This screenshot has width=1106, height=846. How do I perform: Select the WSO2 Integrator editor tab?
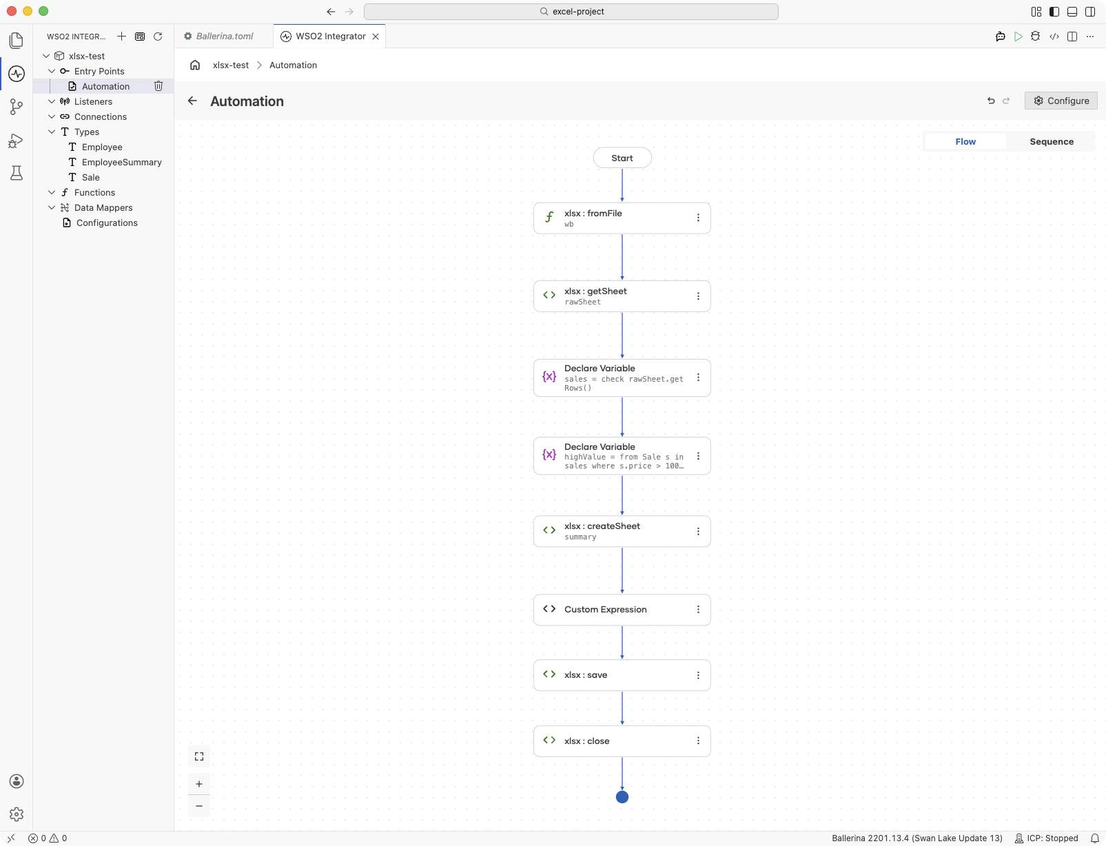click(x=331, y=37)
